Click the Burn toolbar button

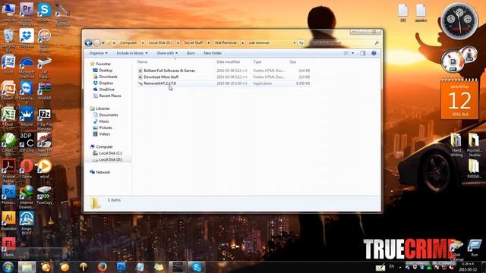click(x=191, y=53)
